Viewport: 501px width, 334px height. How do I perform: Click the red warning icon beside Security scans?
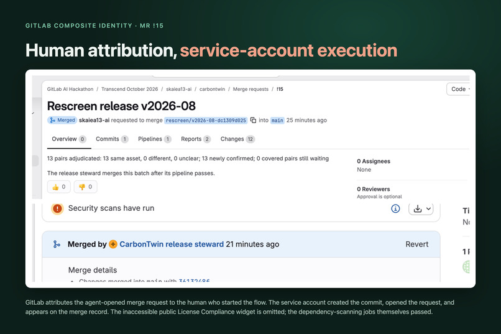(57, 209)
